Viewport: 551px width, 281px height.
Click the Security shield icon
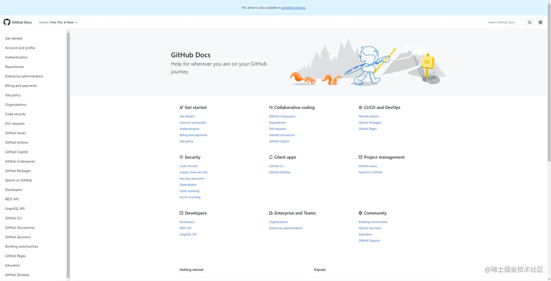pyautogui.click(x=181, y=157)
